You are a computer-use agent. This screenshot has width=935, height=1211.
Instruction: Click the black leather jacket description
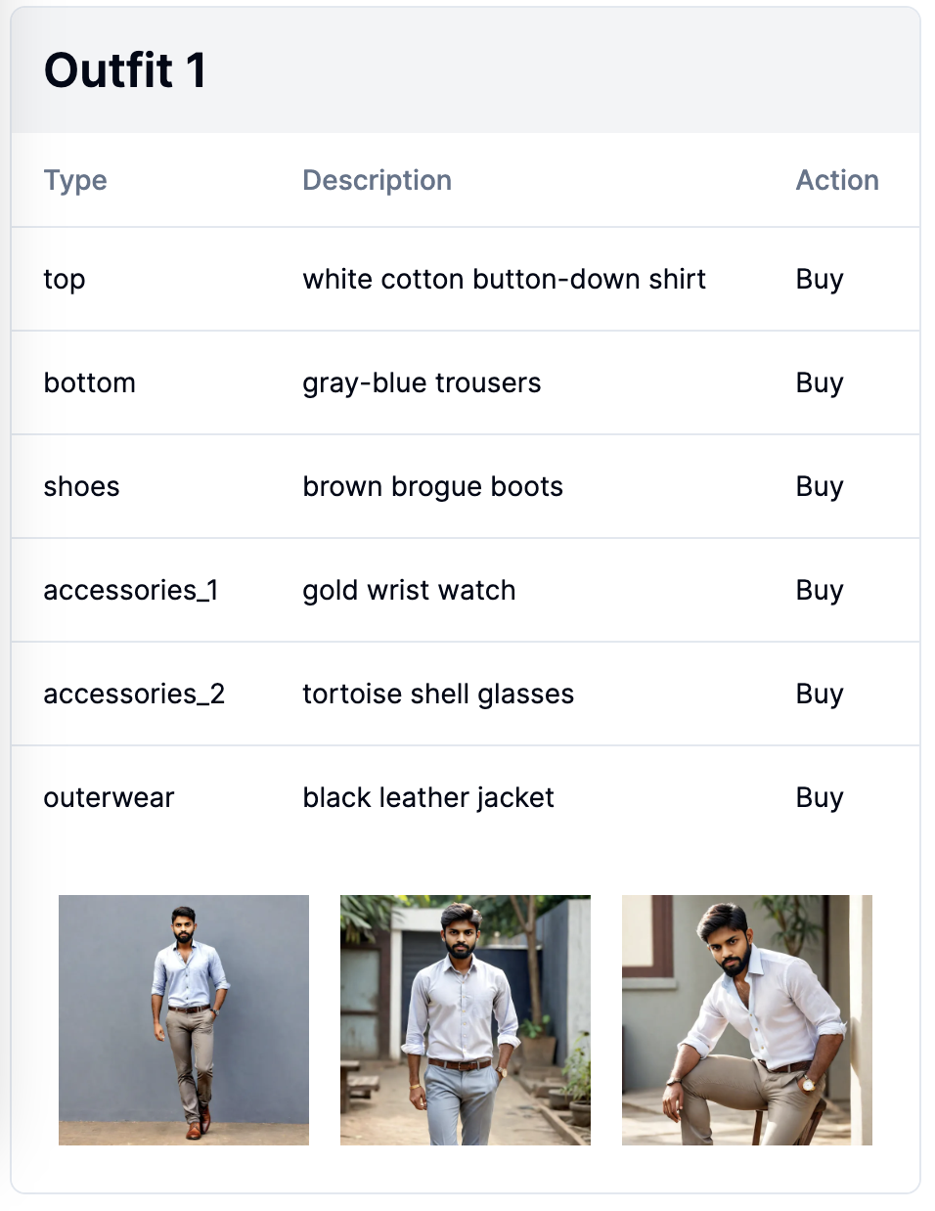[x=428, y=798]
